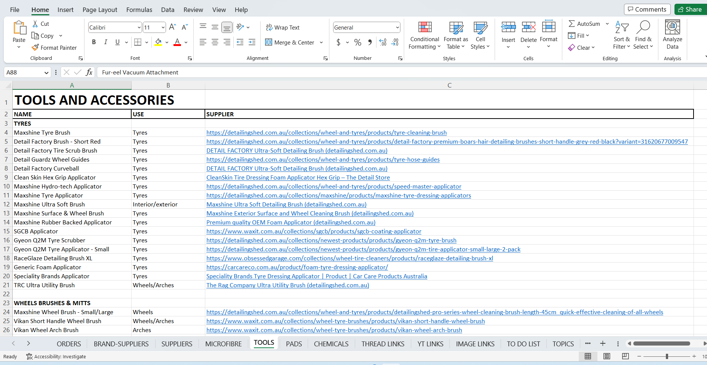
Task: Open the Font settings dialog launcher
Action: coord(190,58)
